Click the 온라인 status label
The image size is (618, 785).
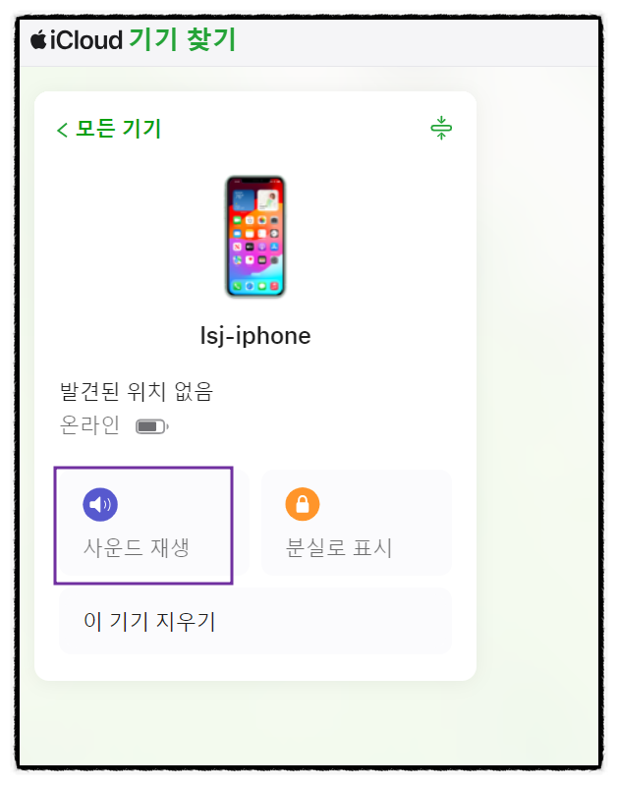pyautogui.click(x=89, y=425)
